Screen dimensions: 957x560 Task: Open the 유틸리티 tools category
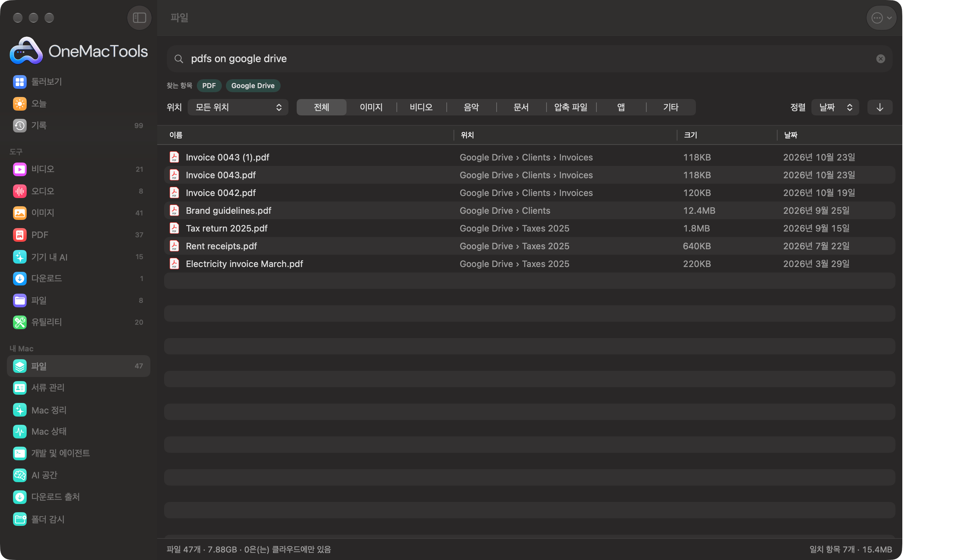79,322
